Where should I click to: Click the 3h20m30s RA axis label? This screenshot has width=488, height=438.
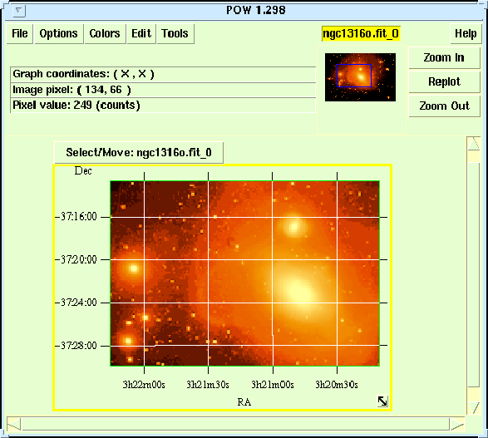pyautogui.click(x=337, y=385)
